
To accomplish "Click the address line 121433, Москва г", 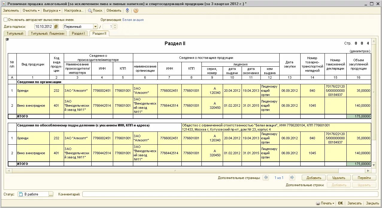I will [226, 129].
